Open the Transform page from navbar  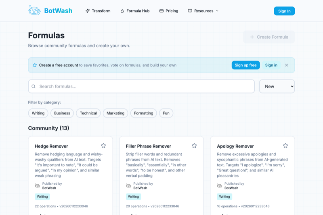point(98,11)
